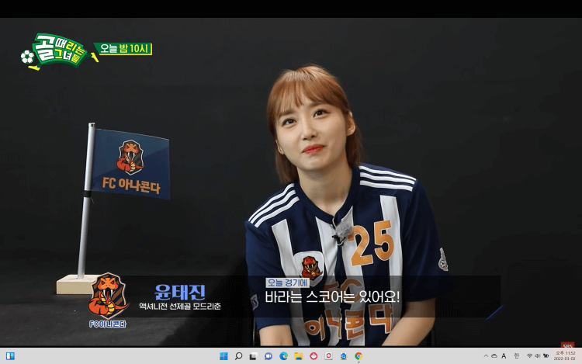The image size is (582, 364).
Task: Toggle the Korean '한' input indicator
Action: (x=516, y=355)
